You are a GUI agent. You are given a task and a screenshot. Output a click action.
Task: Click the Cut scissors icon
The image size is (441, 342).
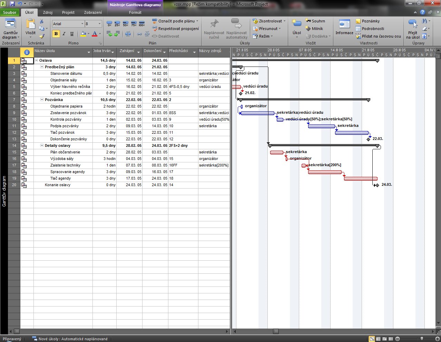41,21
